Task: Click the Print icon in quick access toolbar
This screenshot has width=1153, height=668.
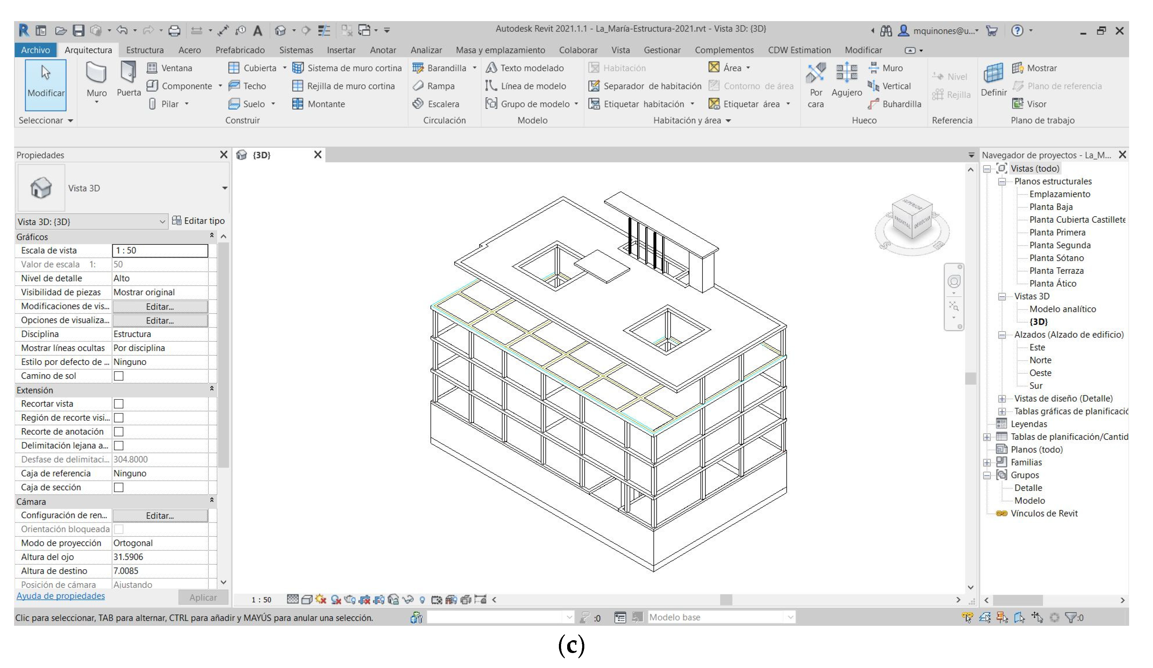Action: (x=174, y=31)
